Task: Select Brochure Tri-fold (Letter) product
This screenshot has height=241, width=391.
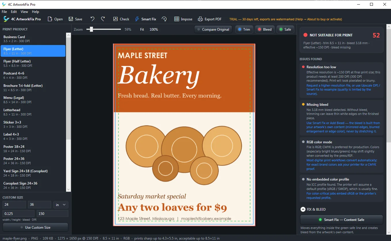Action: click(x=33, y=88)
